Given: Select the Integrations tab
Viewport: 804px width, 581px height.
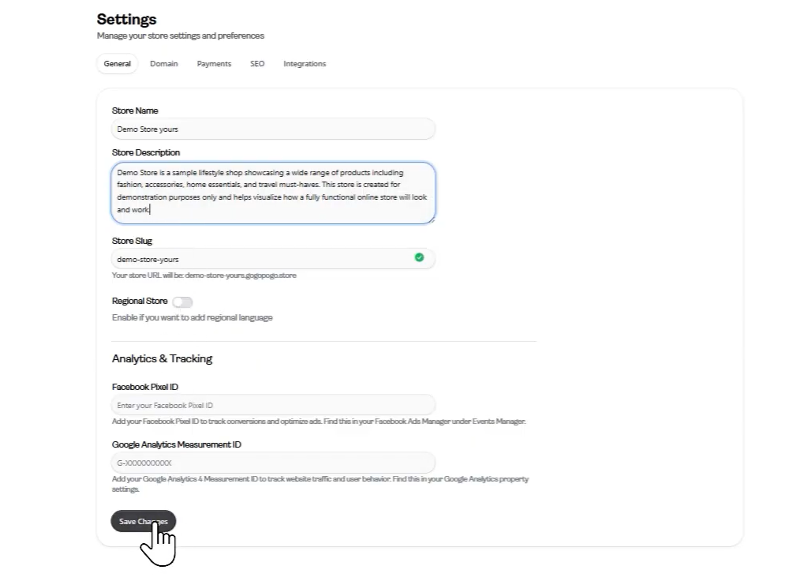Looking at the screenshot, I should [x=305, y=64].
